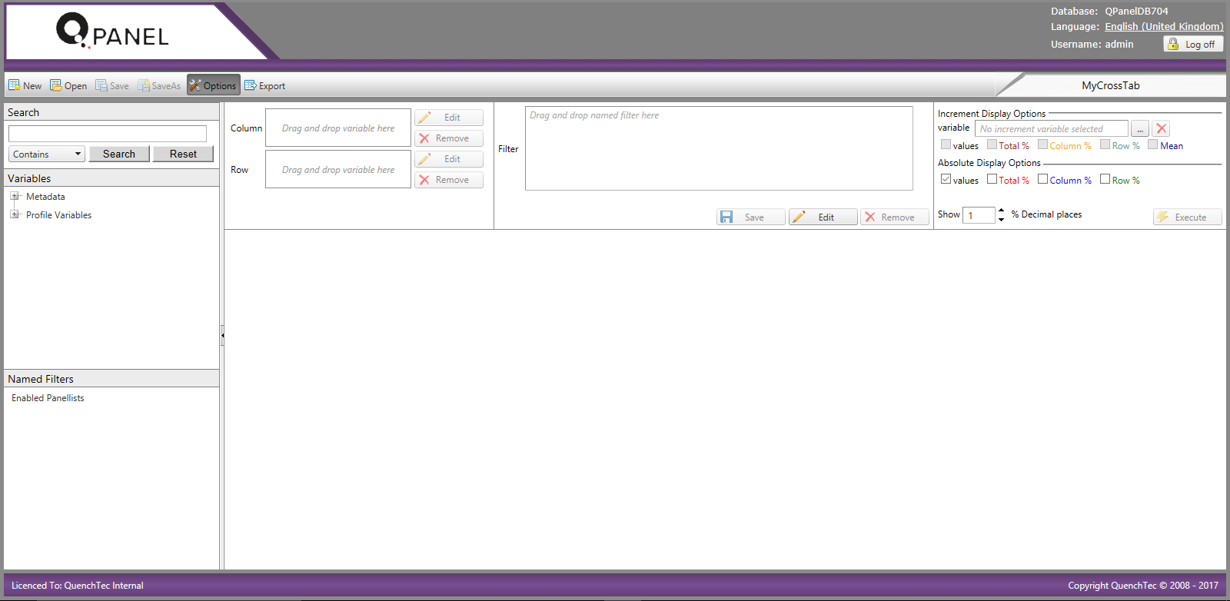Click the Column variable drop area

tap(338, 128)
